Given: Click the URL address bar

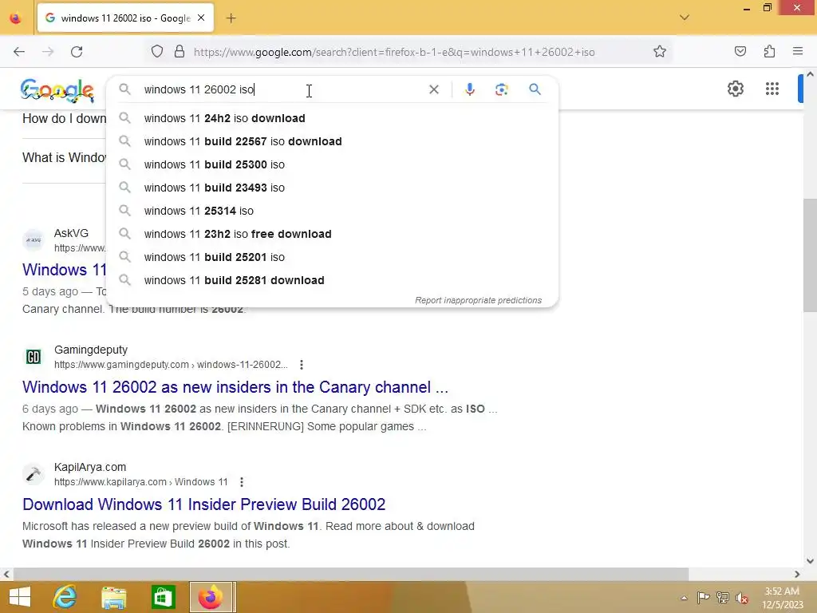Looking at the screenshot, I should 394,52.
